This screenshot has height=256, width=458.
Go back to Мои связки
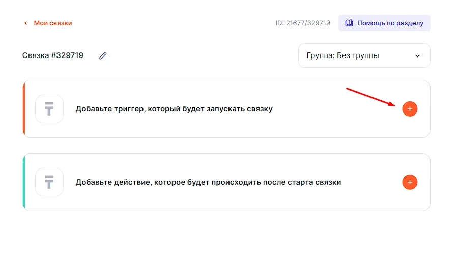pos(52,23)
